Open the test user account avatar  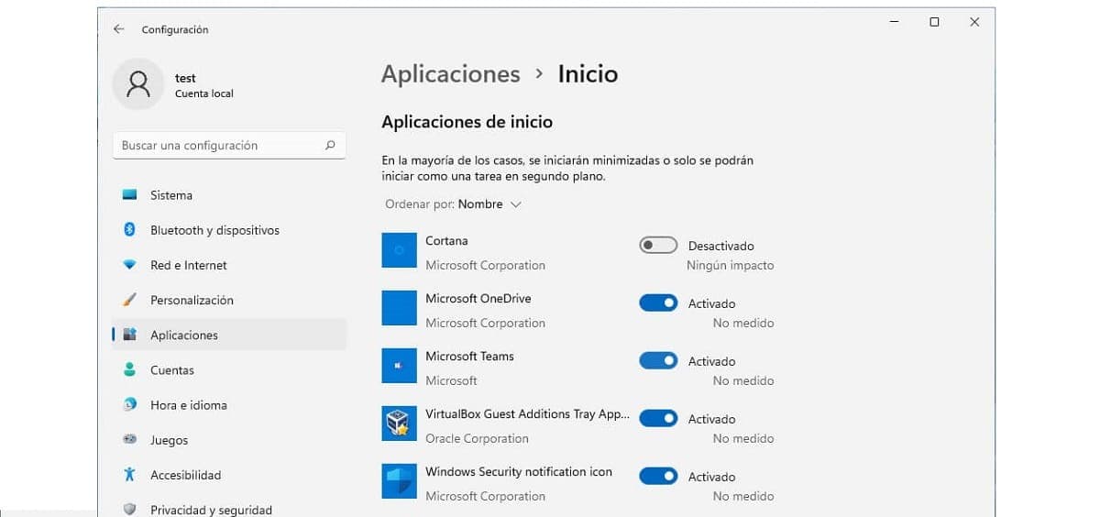[x=138, y=84]
